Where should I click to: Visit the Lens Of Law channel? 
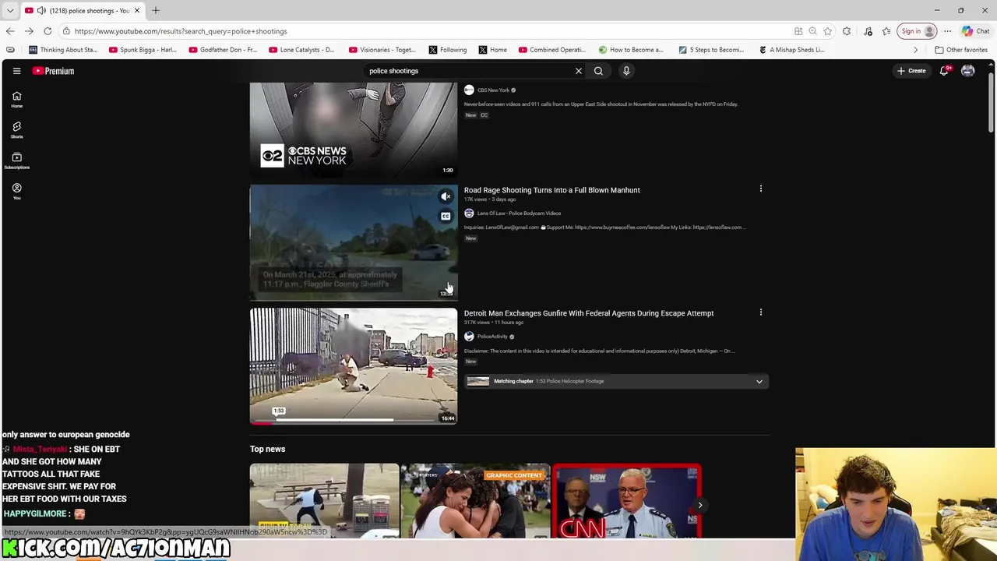[519, 213]
